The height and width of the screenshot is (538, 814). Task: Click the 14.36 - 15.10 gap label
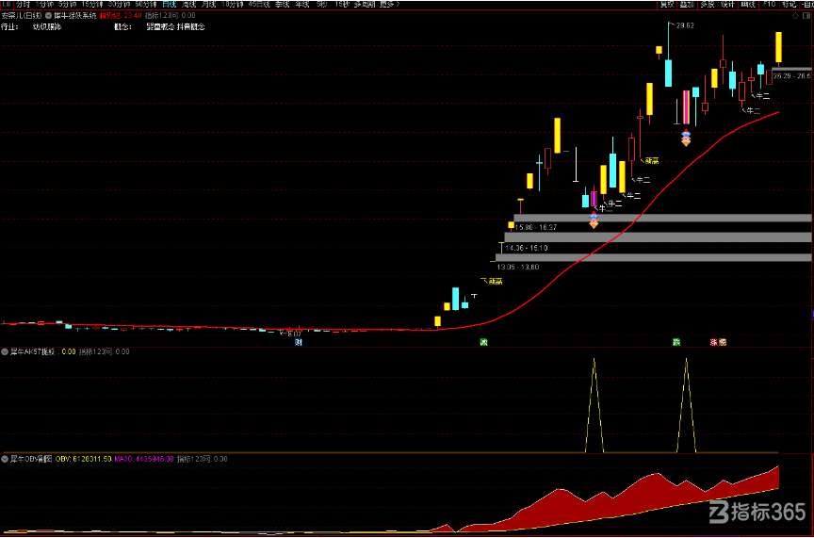tap(527, 248)
